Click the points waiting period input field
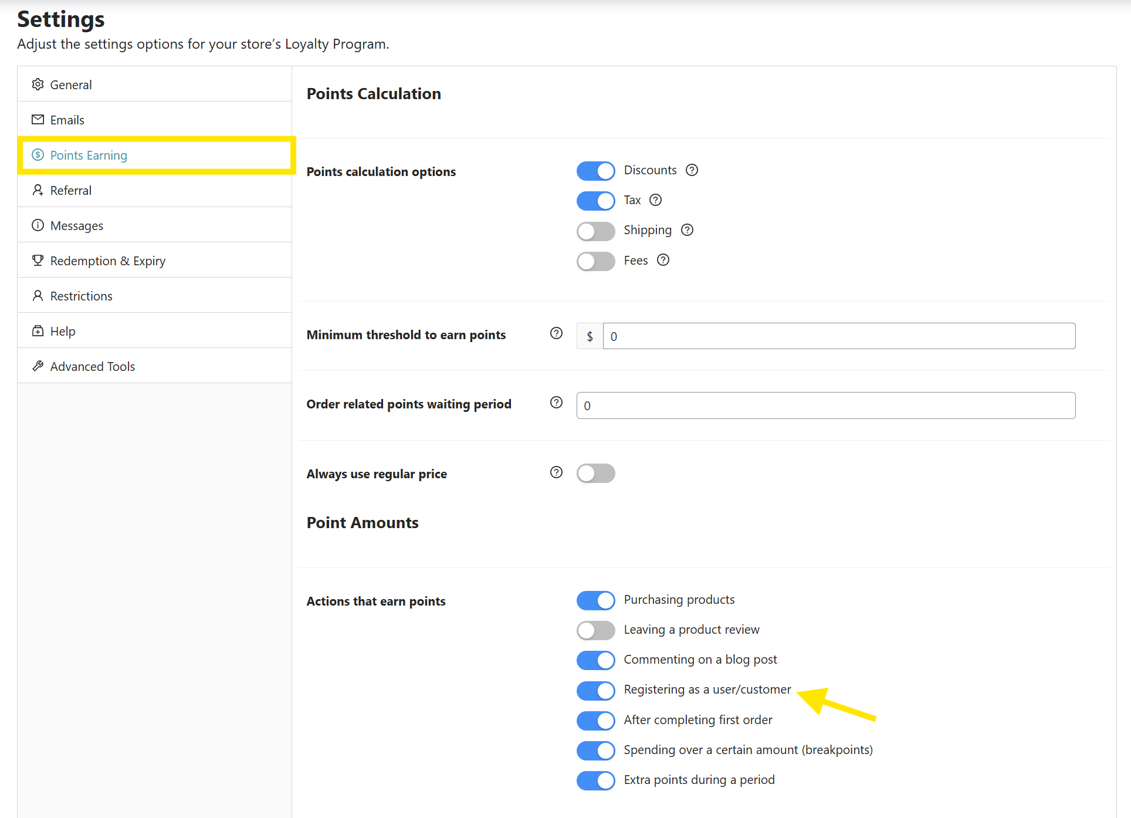 [826, 405]
